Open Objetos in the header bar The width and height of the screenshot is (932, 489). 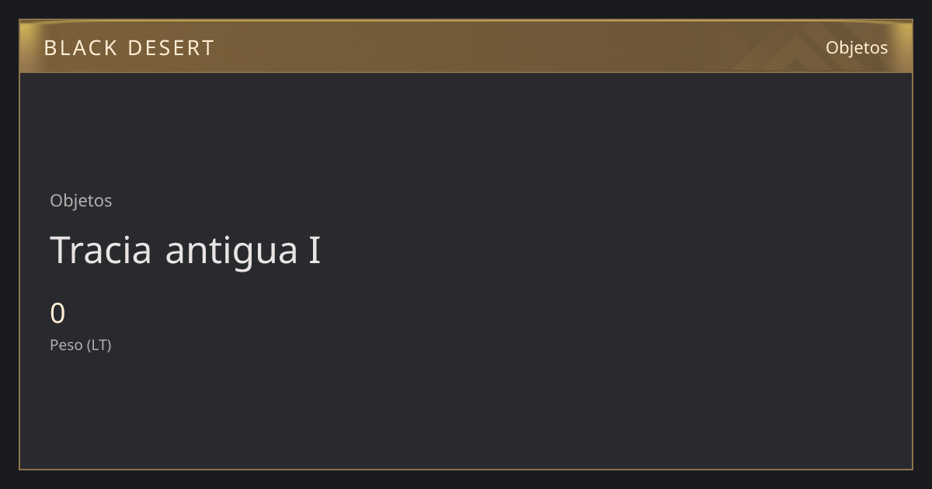pos(857,47)
